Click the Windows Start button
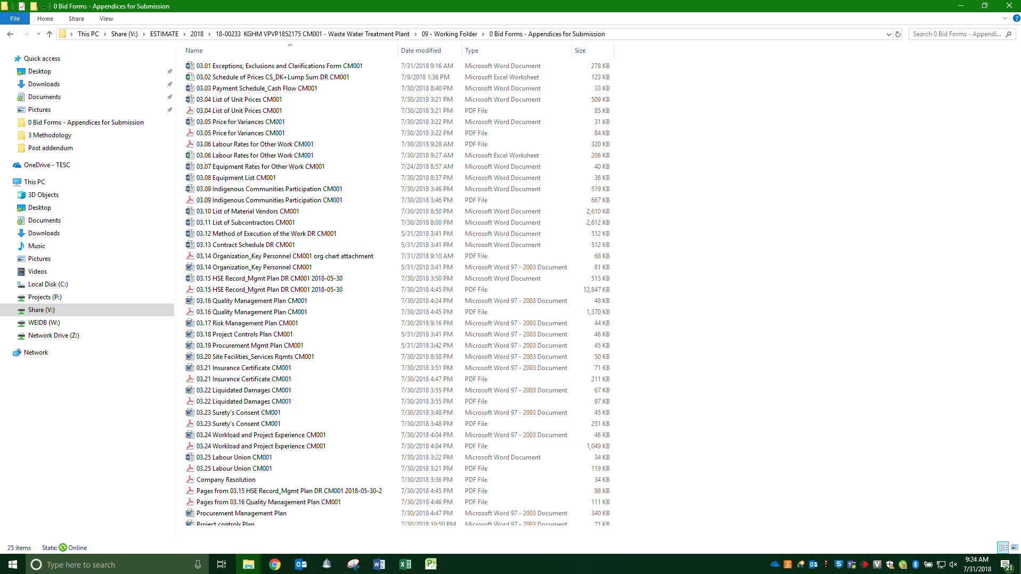Viewport: 1021px width, 574px height. pos(13,564)
